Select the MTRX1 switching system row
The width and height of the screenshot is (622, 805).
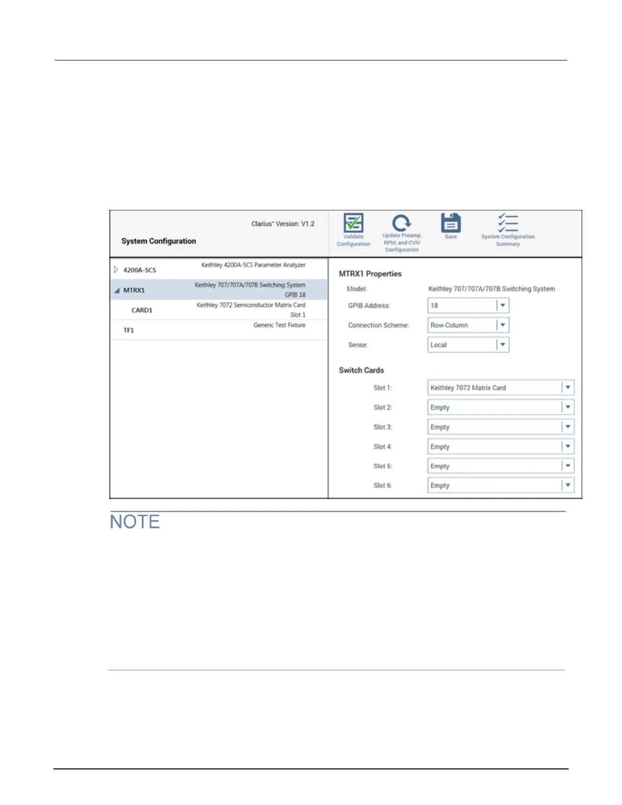tap(219, 290)
